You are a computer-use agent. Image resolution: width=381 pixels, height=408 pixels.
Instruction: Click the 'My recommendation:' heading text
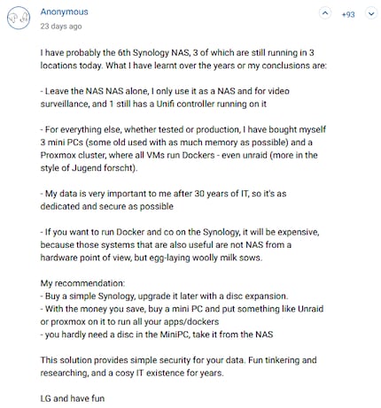82,283
